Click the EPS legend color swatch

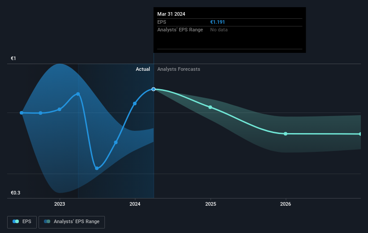point(16,221)
